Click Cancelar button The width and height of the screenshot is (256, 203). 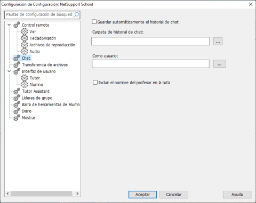(174, 194)
